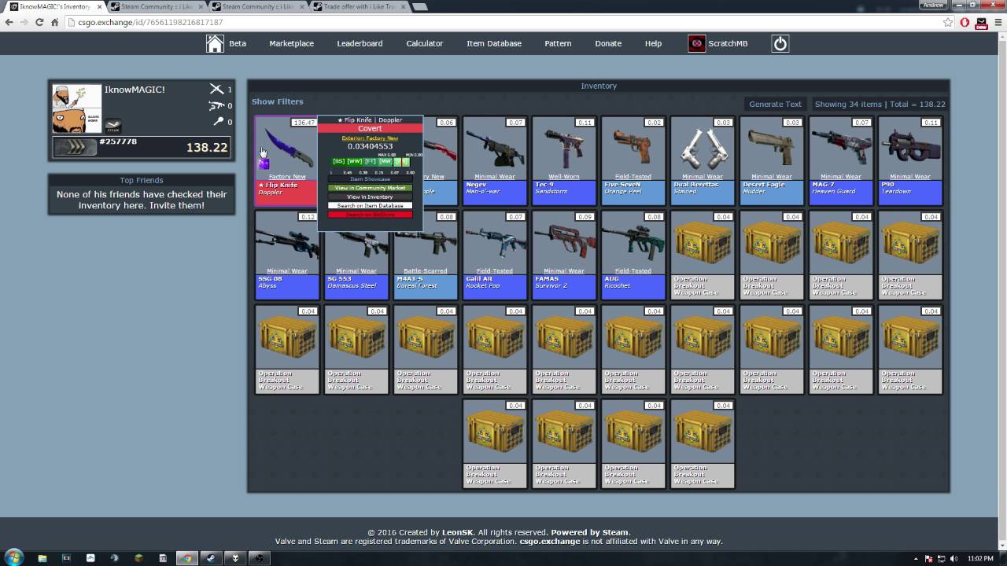Select the Galil AR Rocket Pop item

point(494,255)
